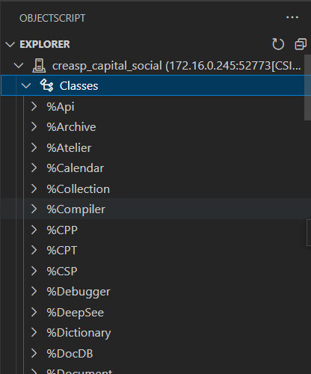311x374 pixels.
Task: Select the %Atelier package
Action: [x=69, y=148]
